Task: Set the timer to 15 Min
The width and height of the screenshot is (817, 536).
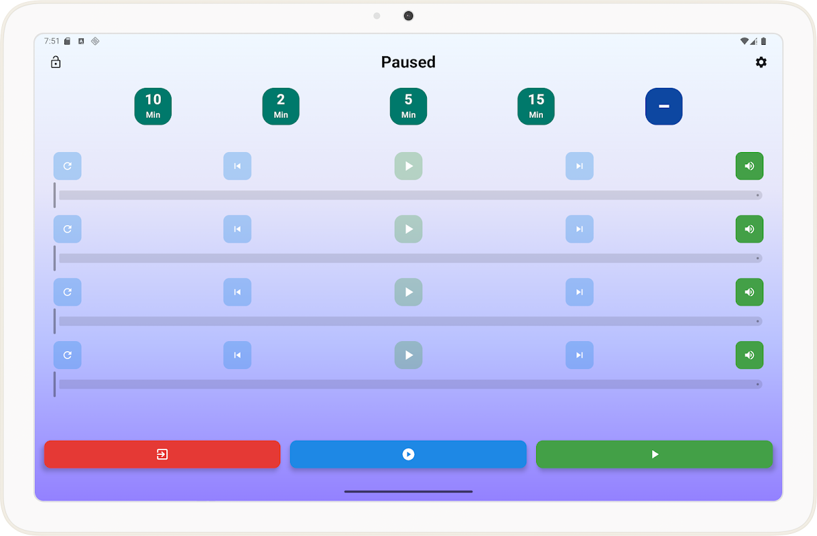Action: click(x=536, y=107)
